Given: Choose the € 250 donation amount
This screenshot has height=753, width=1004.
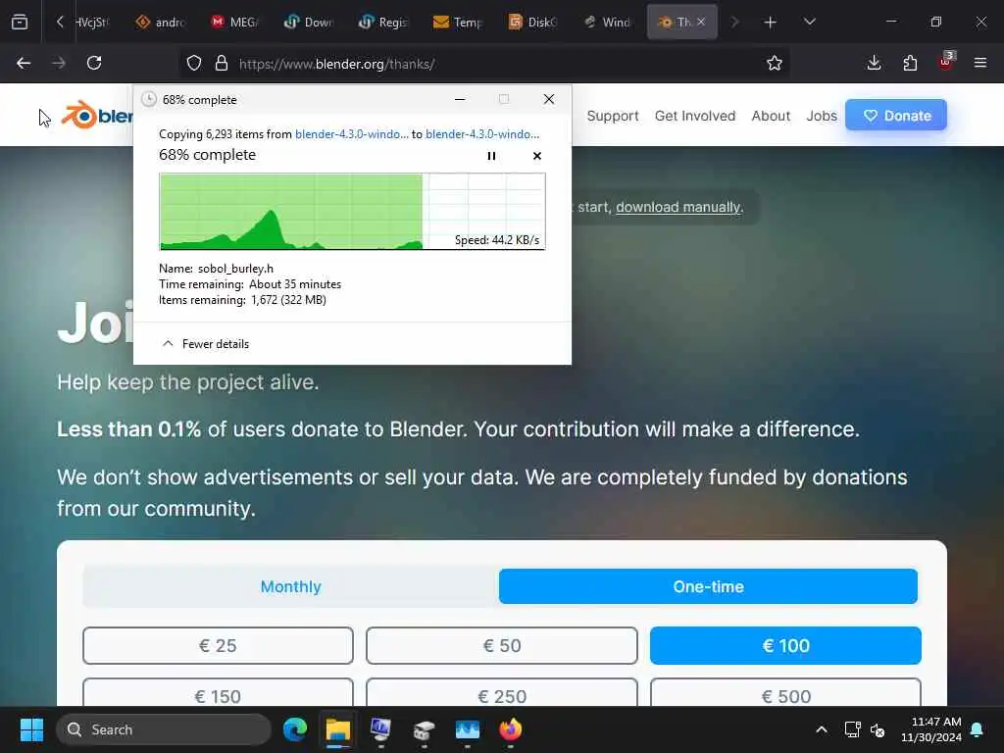Looking at the screenshot, I should [x=501, y=693].
